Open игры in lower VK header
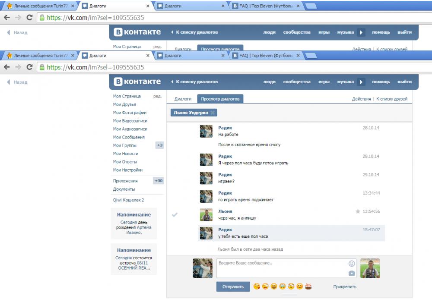432x302 pixels. (324, 82)
